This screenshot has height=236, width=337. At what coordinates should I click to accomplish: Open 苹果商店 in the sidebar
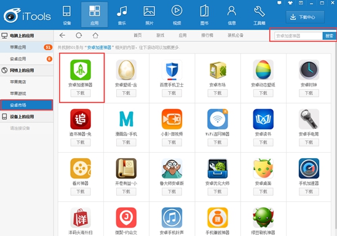(26, 82)
